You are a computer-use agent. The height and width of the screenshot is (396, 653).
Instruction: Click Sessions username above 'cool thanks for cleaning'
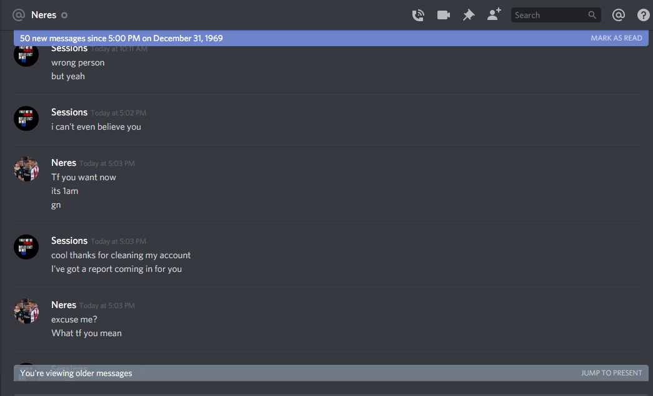click(69, 241)
